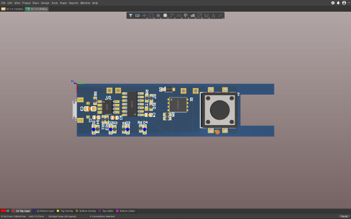Viewport: 351px width, 219px height.
Task: Click the red current layer color swatch
Action: (x=3, y=211)
